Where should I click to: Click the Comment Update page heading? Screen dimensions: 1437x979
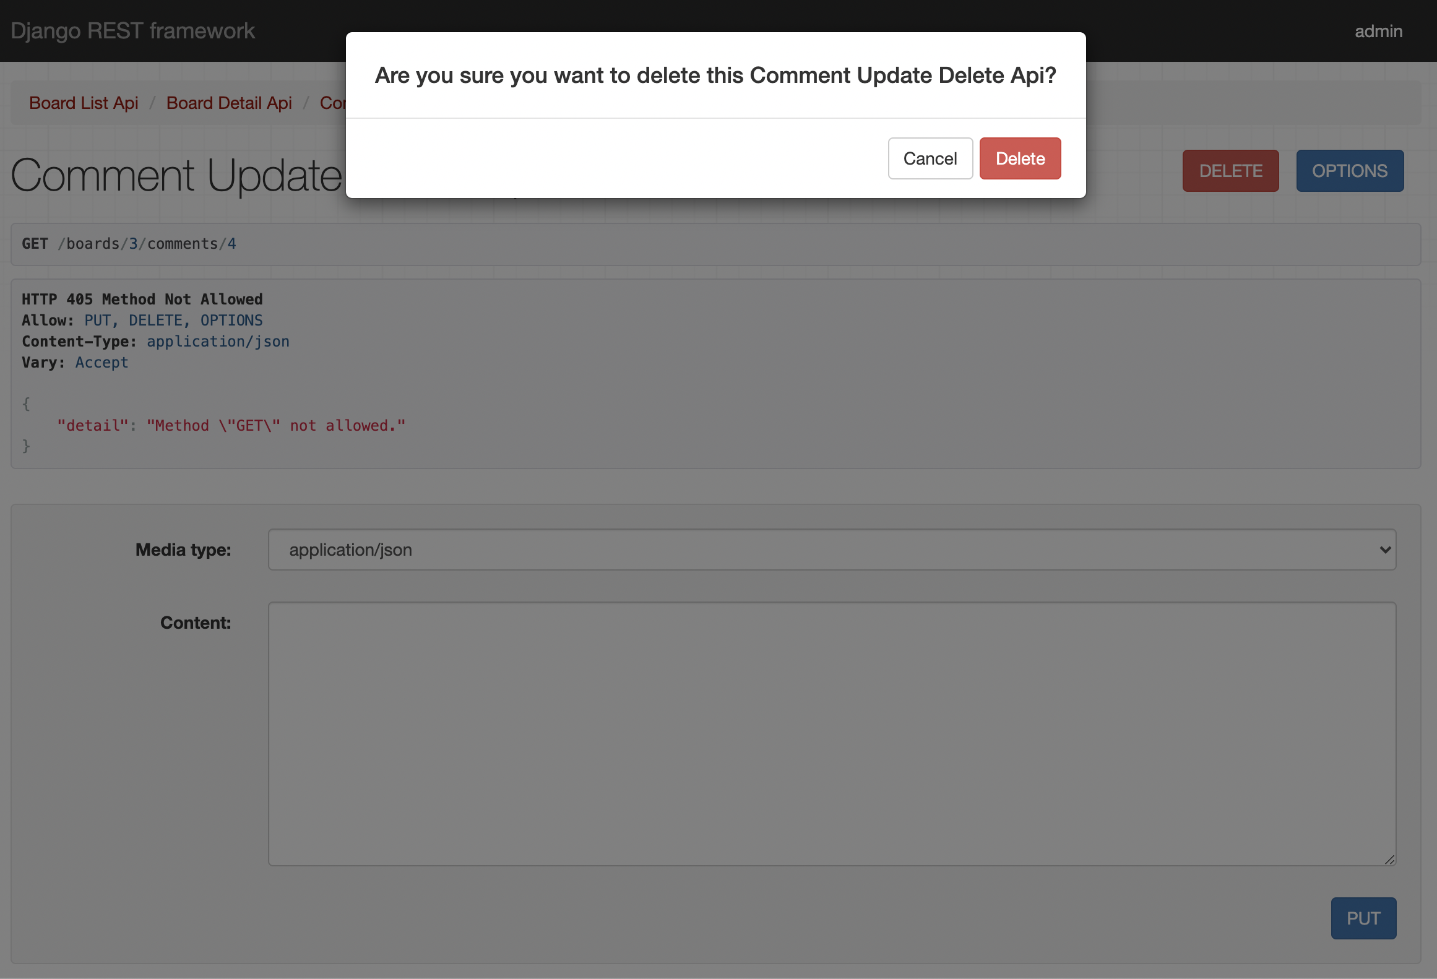(x=176, y=176)
